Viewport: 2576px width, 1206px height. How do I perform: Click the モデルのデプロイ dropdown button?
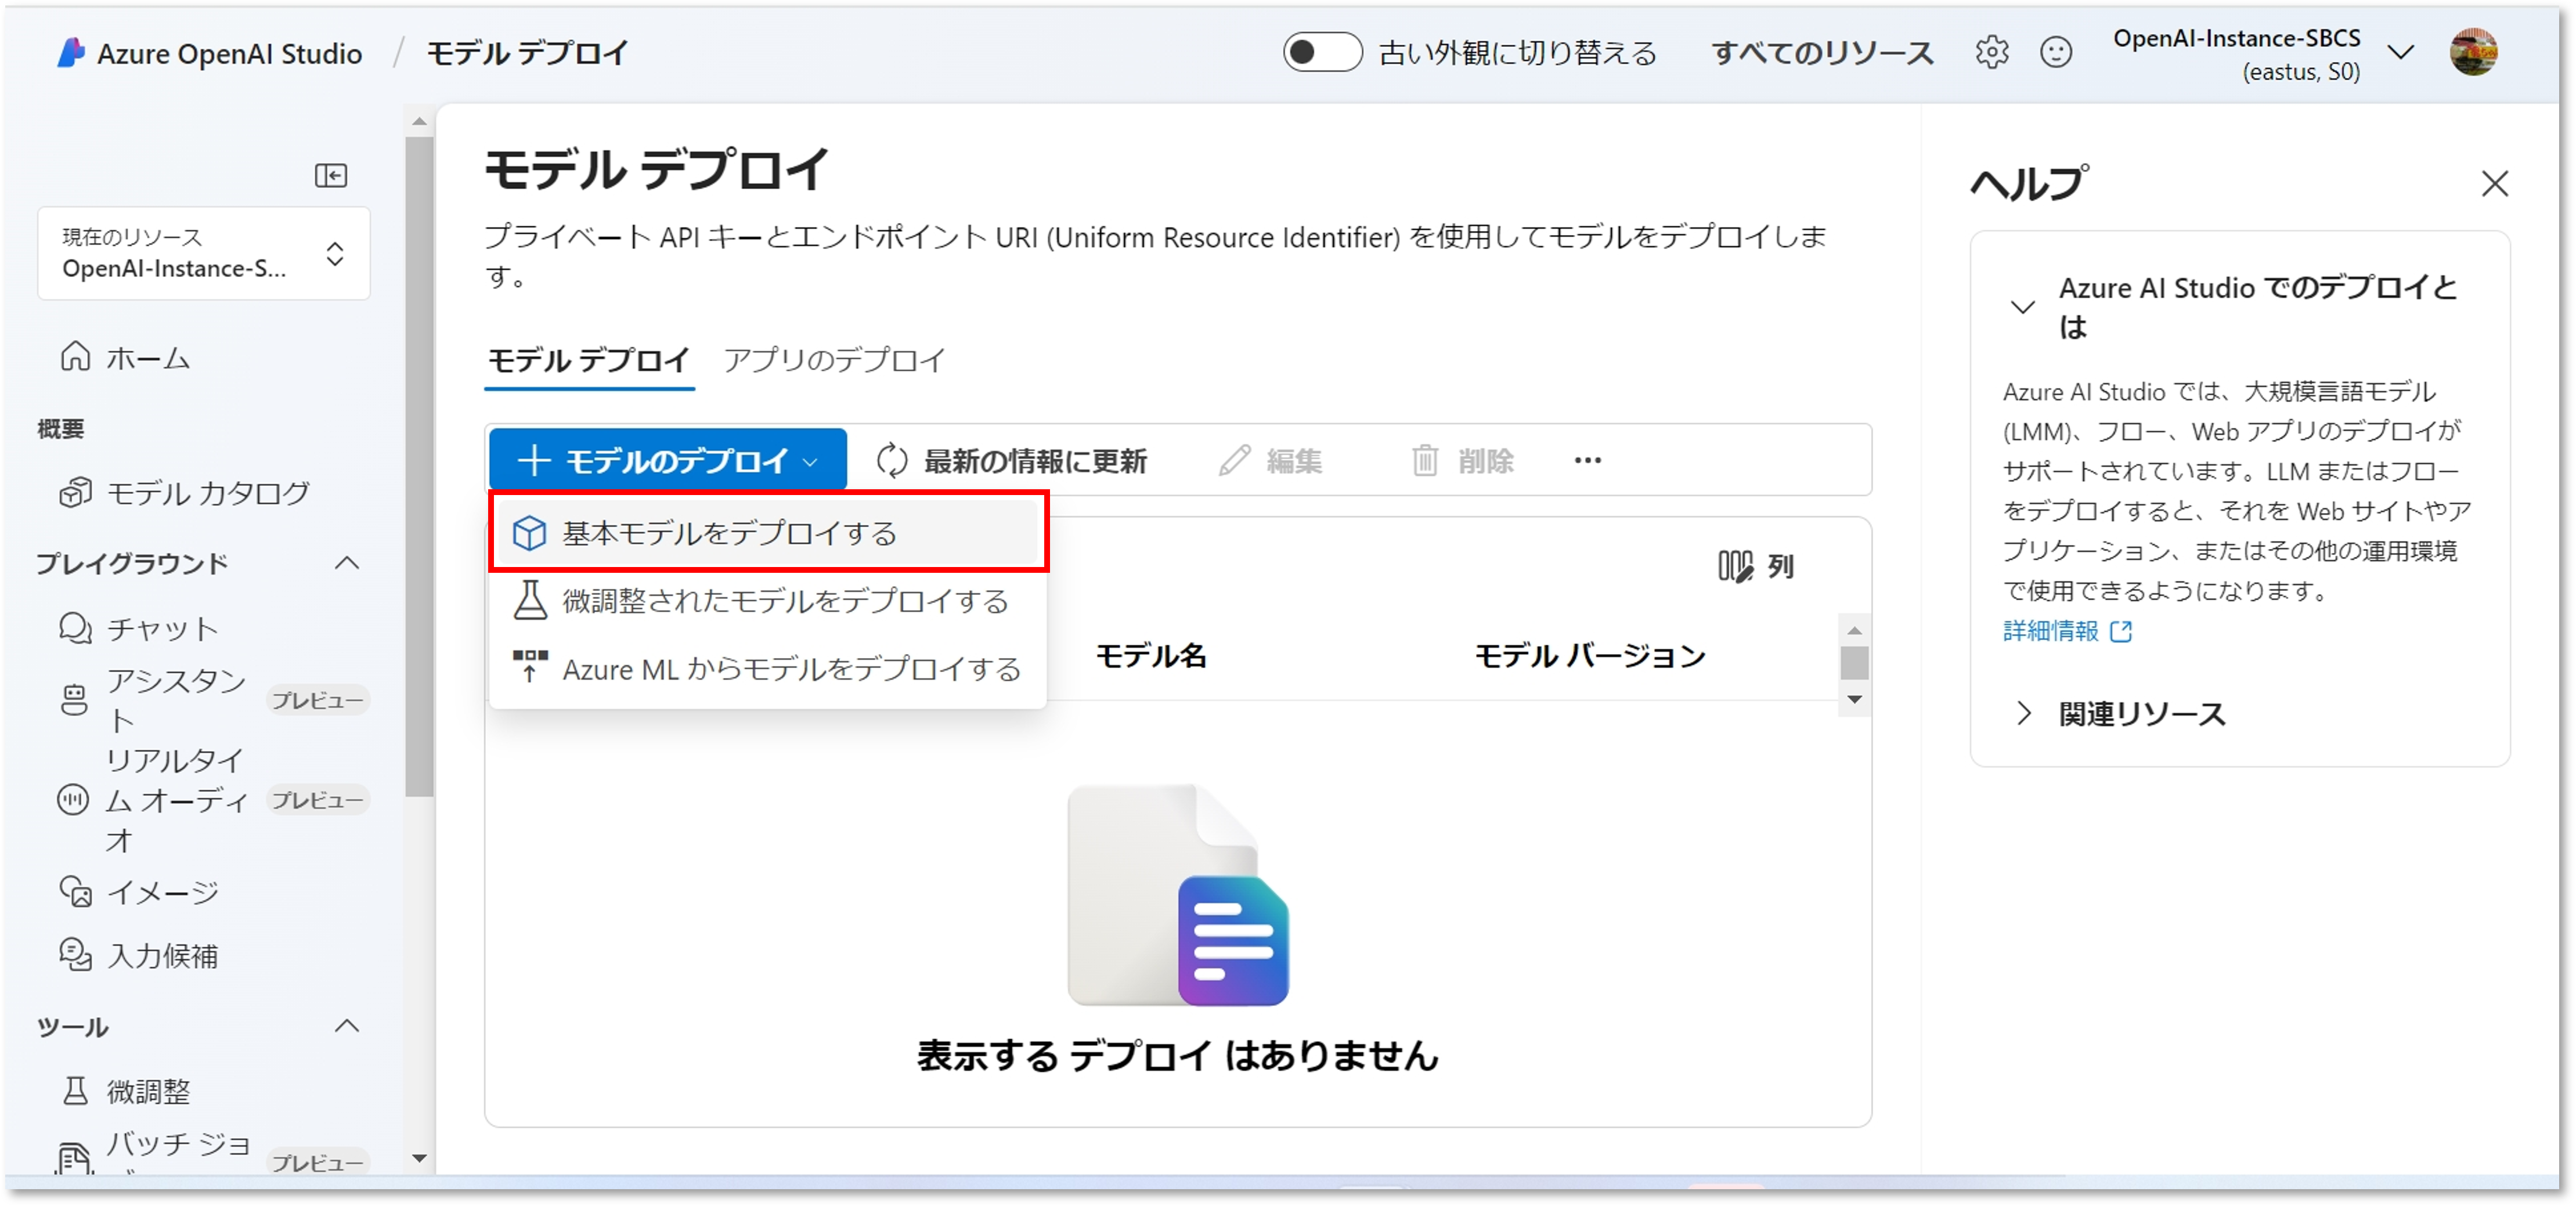point(668,460)
